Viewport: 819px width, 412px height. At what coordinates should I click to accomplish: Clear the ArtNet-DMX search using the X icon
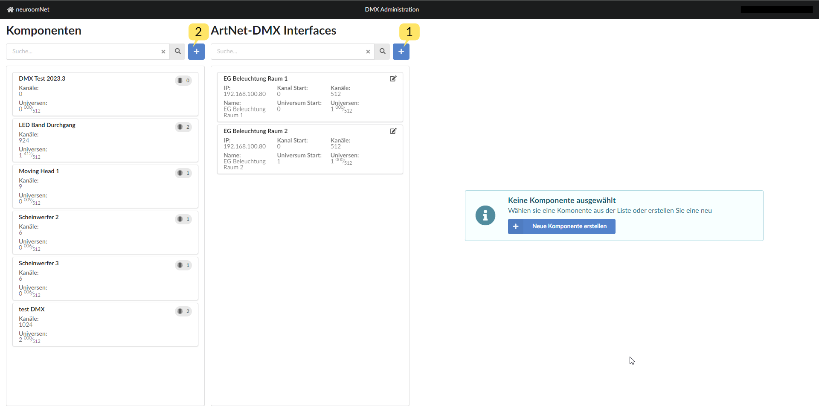pyautogui.click(x=368, y=52)
